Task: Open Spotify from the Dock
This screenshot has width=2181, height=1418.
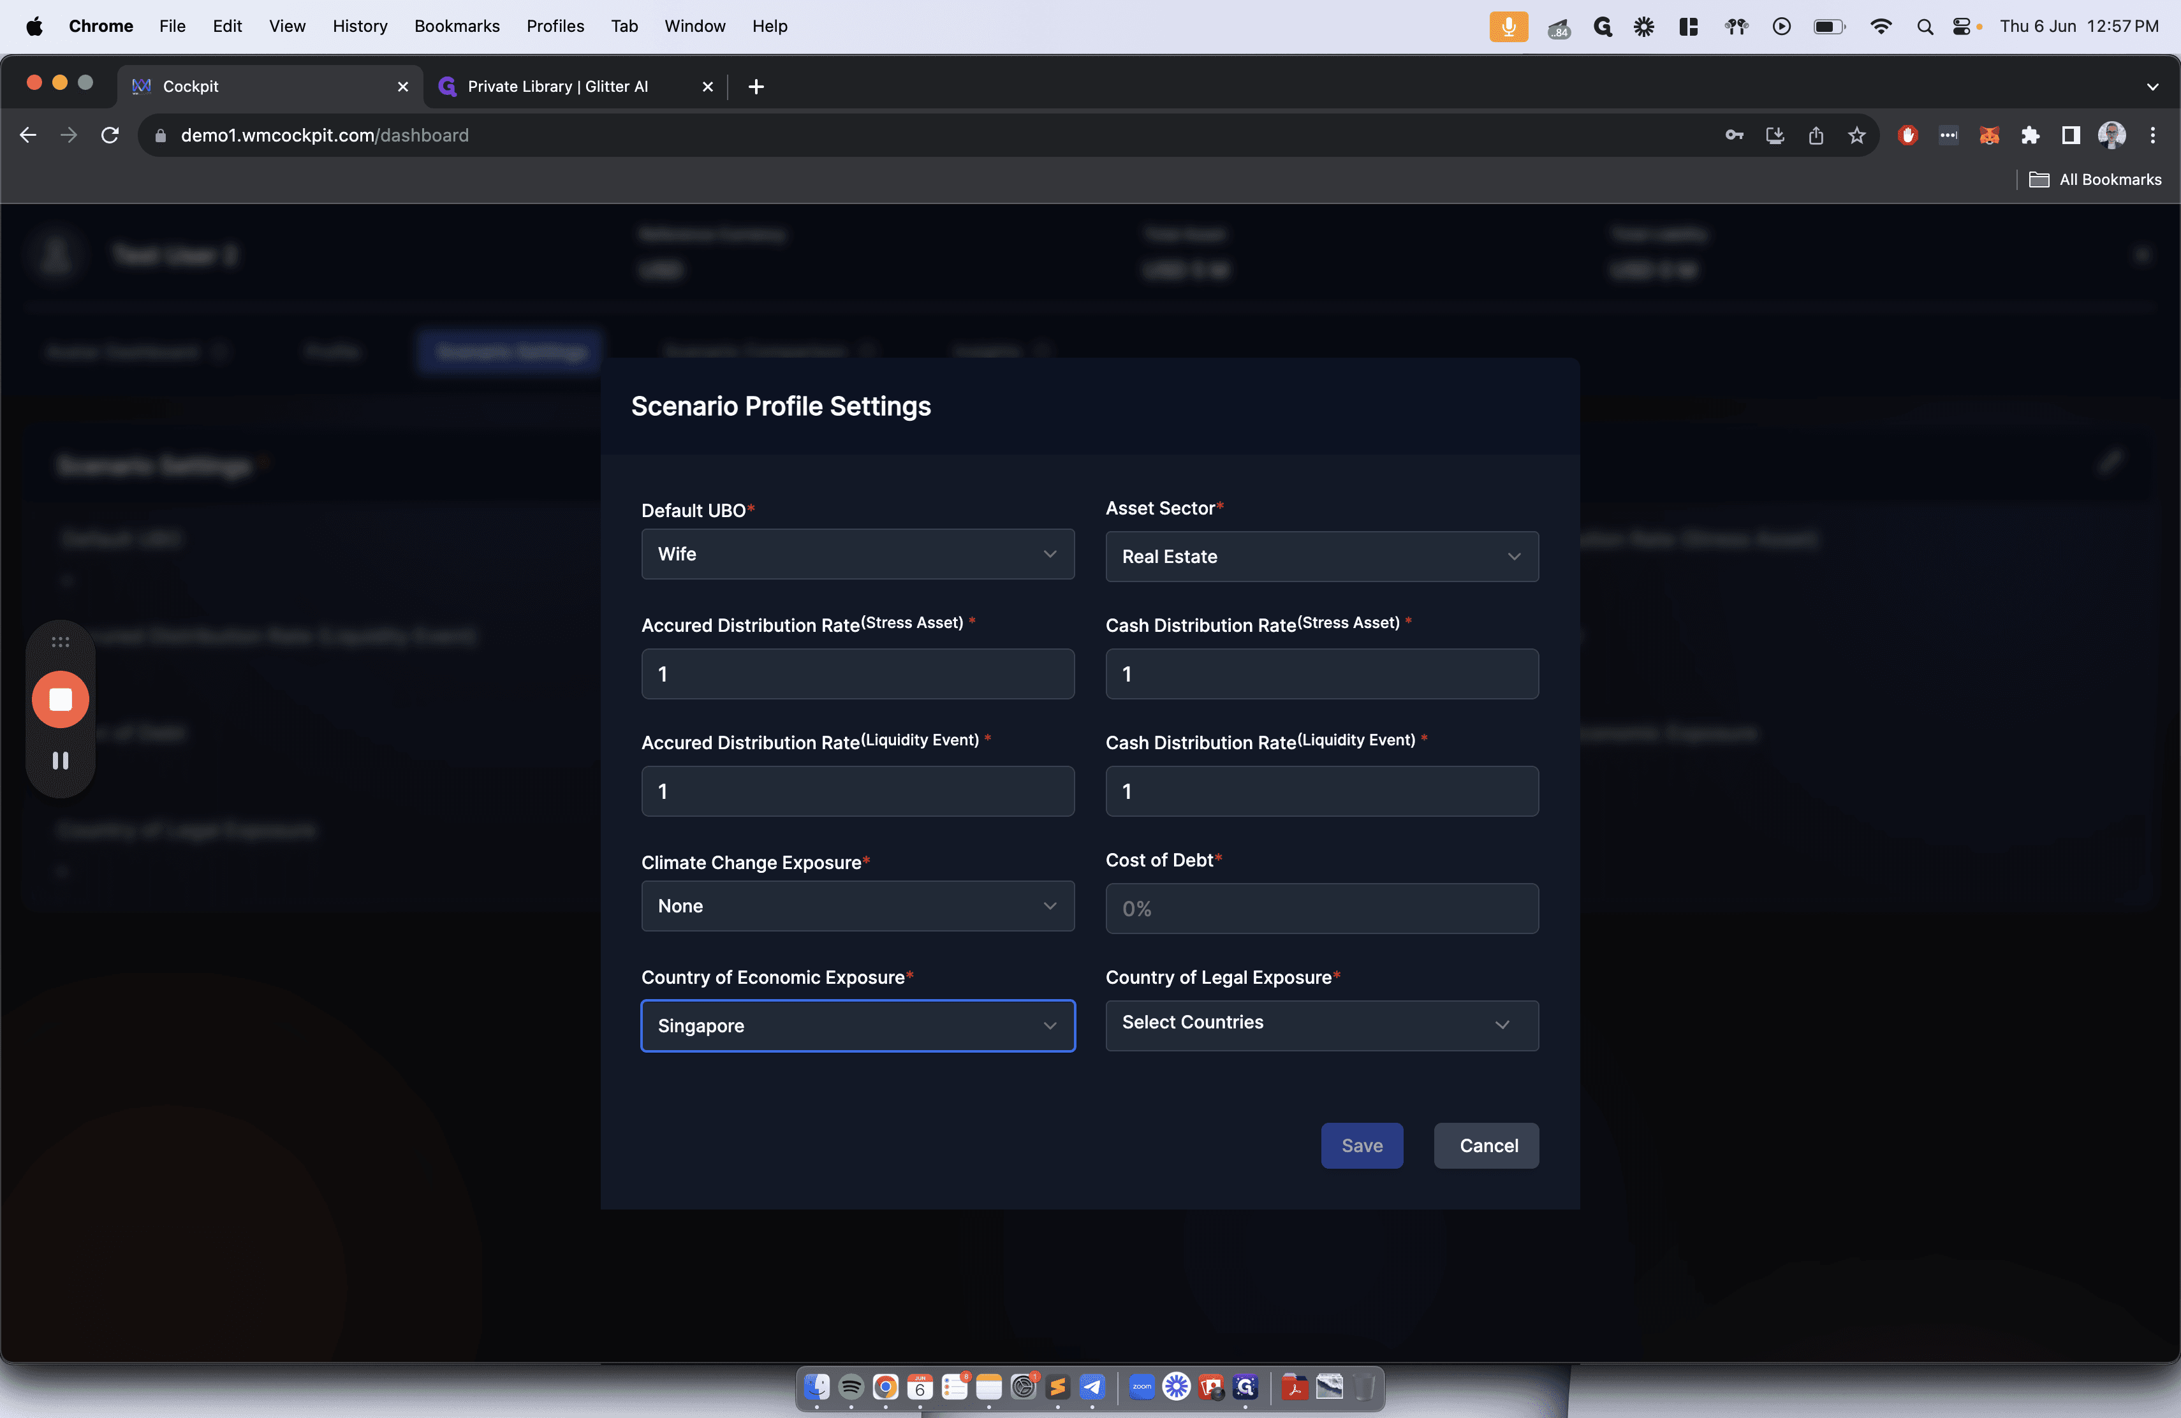Action: 851,1387
